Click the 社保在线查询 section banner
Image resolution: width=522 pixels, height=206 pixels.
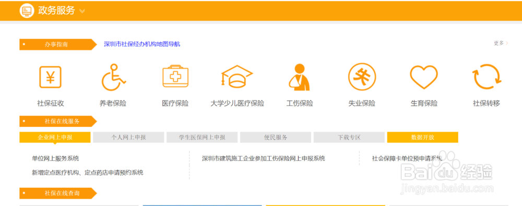58,194
